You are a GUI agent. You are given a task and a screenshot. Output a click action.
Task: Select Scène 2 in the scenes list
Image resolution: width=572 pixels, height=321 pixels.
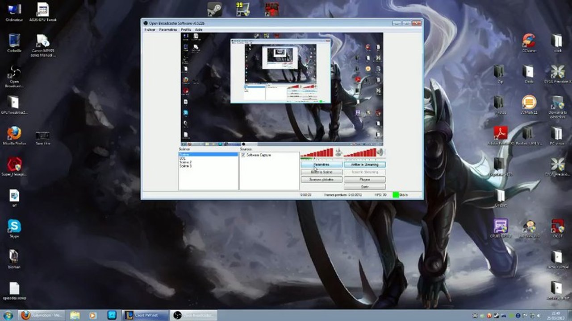[208, 162]
